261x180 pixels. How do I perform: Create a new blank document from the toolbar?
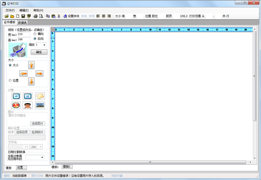(18, 16)
